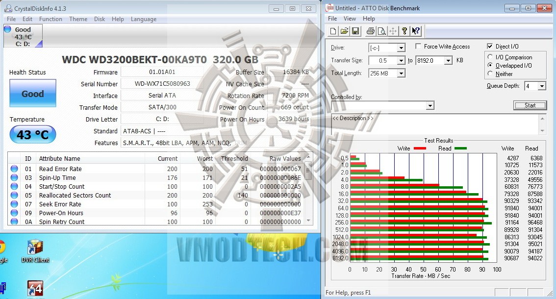Open ATTO View menu
Screen dimensions: 556x299
pos(350,19)
